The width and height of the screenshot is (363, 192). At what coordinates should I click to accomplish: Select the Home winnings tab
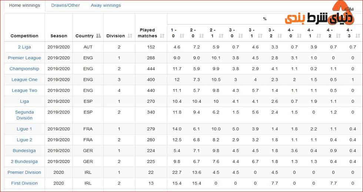coord(24,5)
